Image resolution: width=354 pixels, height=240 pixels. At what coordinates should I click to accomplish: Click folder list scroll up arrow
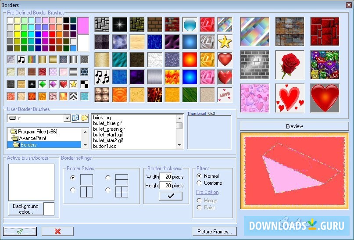(85, 132)
